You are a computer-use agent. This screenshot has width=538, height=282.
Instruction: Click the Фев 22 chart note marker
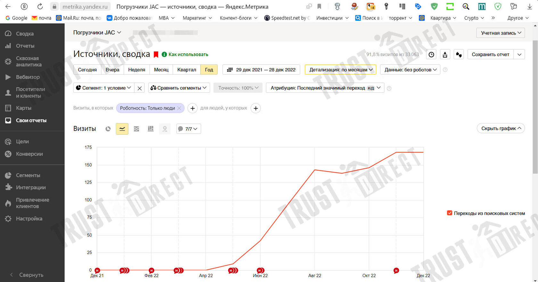pos(151,270)
